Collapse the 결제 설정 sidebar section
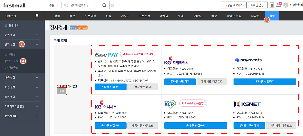 [37, 44]
